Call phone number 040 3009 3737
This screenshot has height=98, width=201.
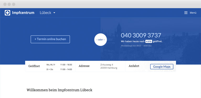pos(141,35)
